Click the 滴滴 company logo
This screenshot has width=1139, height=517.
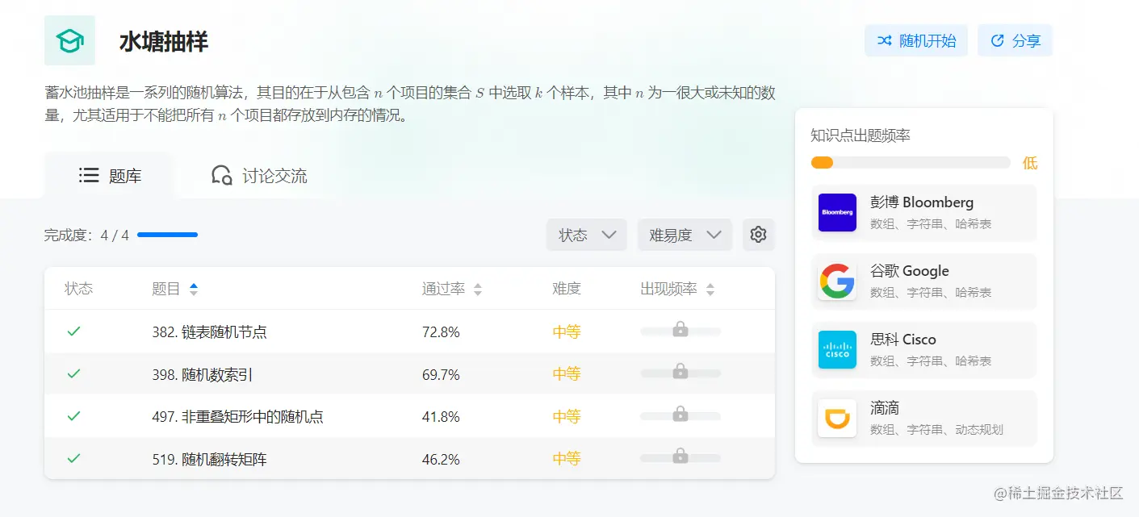[x=837, y=418]
